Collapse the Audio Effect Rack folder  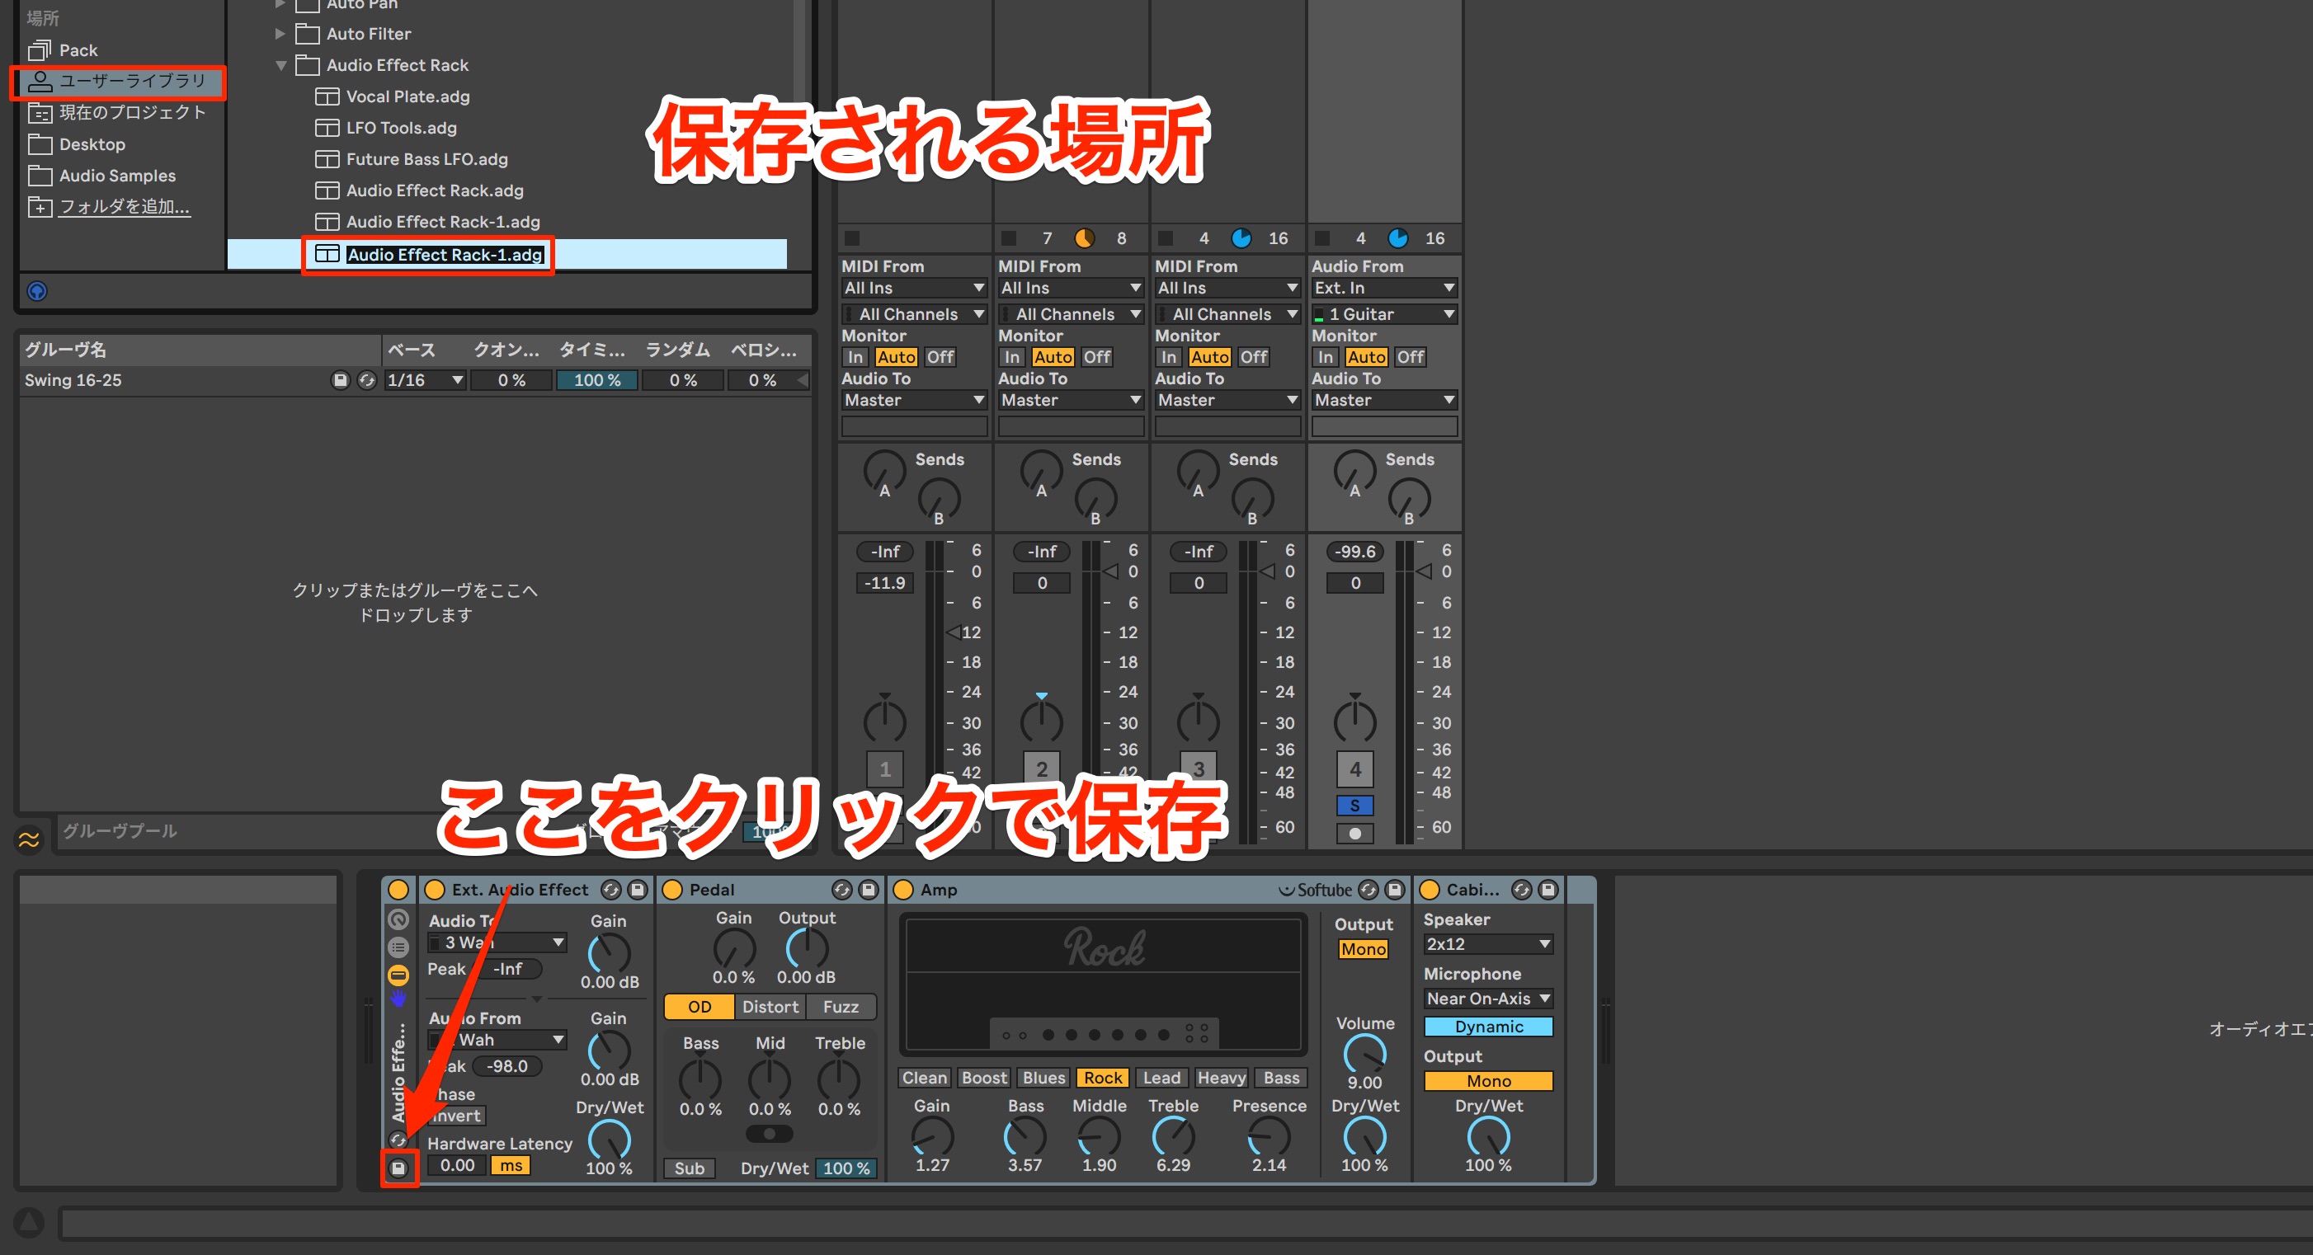[x=281, y=64]
